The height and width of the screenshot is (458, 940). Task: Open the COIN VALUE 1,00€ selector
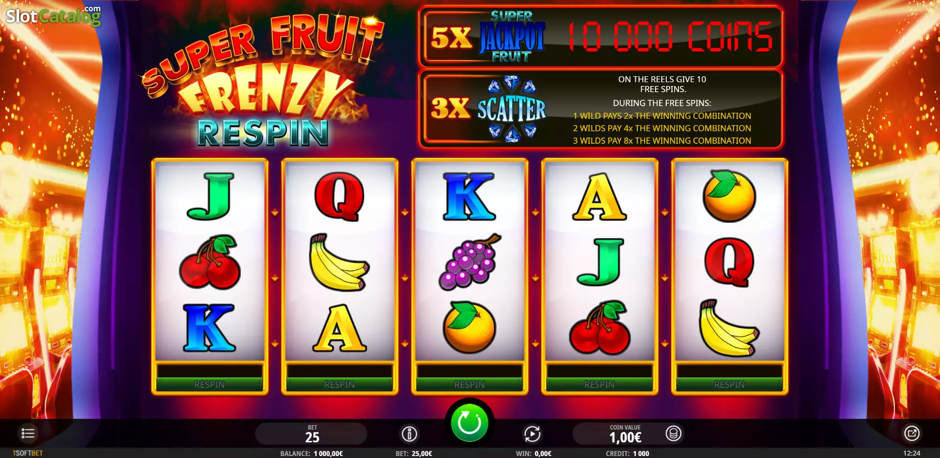[625, 434]
